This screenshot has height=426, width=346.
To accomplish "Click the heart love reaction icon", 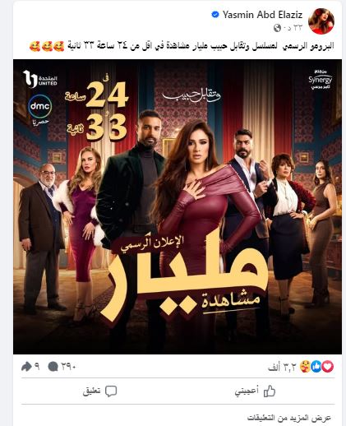I will point(327,367).
